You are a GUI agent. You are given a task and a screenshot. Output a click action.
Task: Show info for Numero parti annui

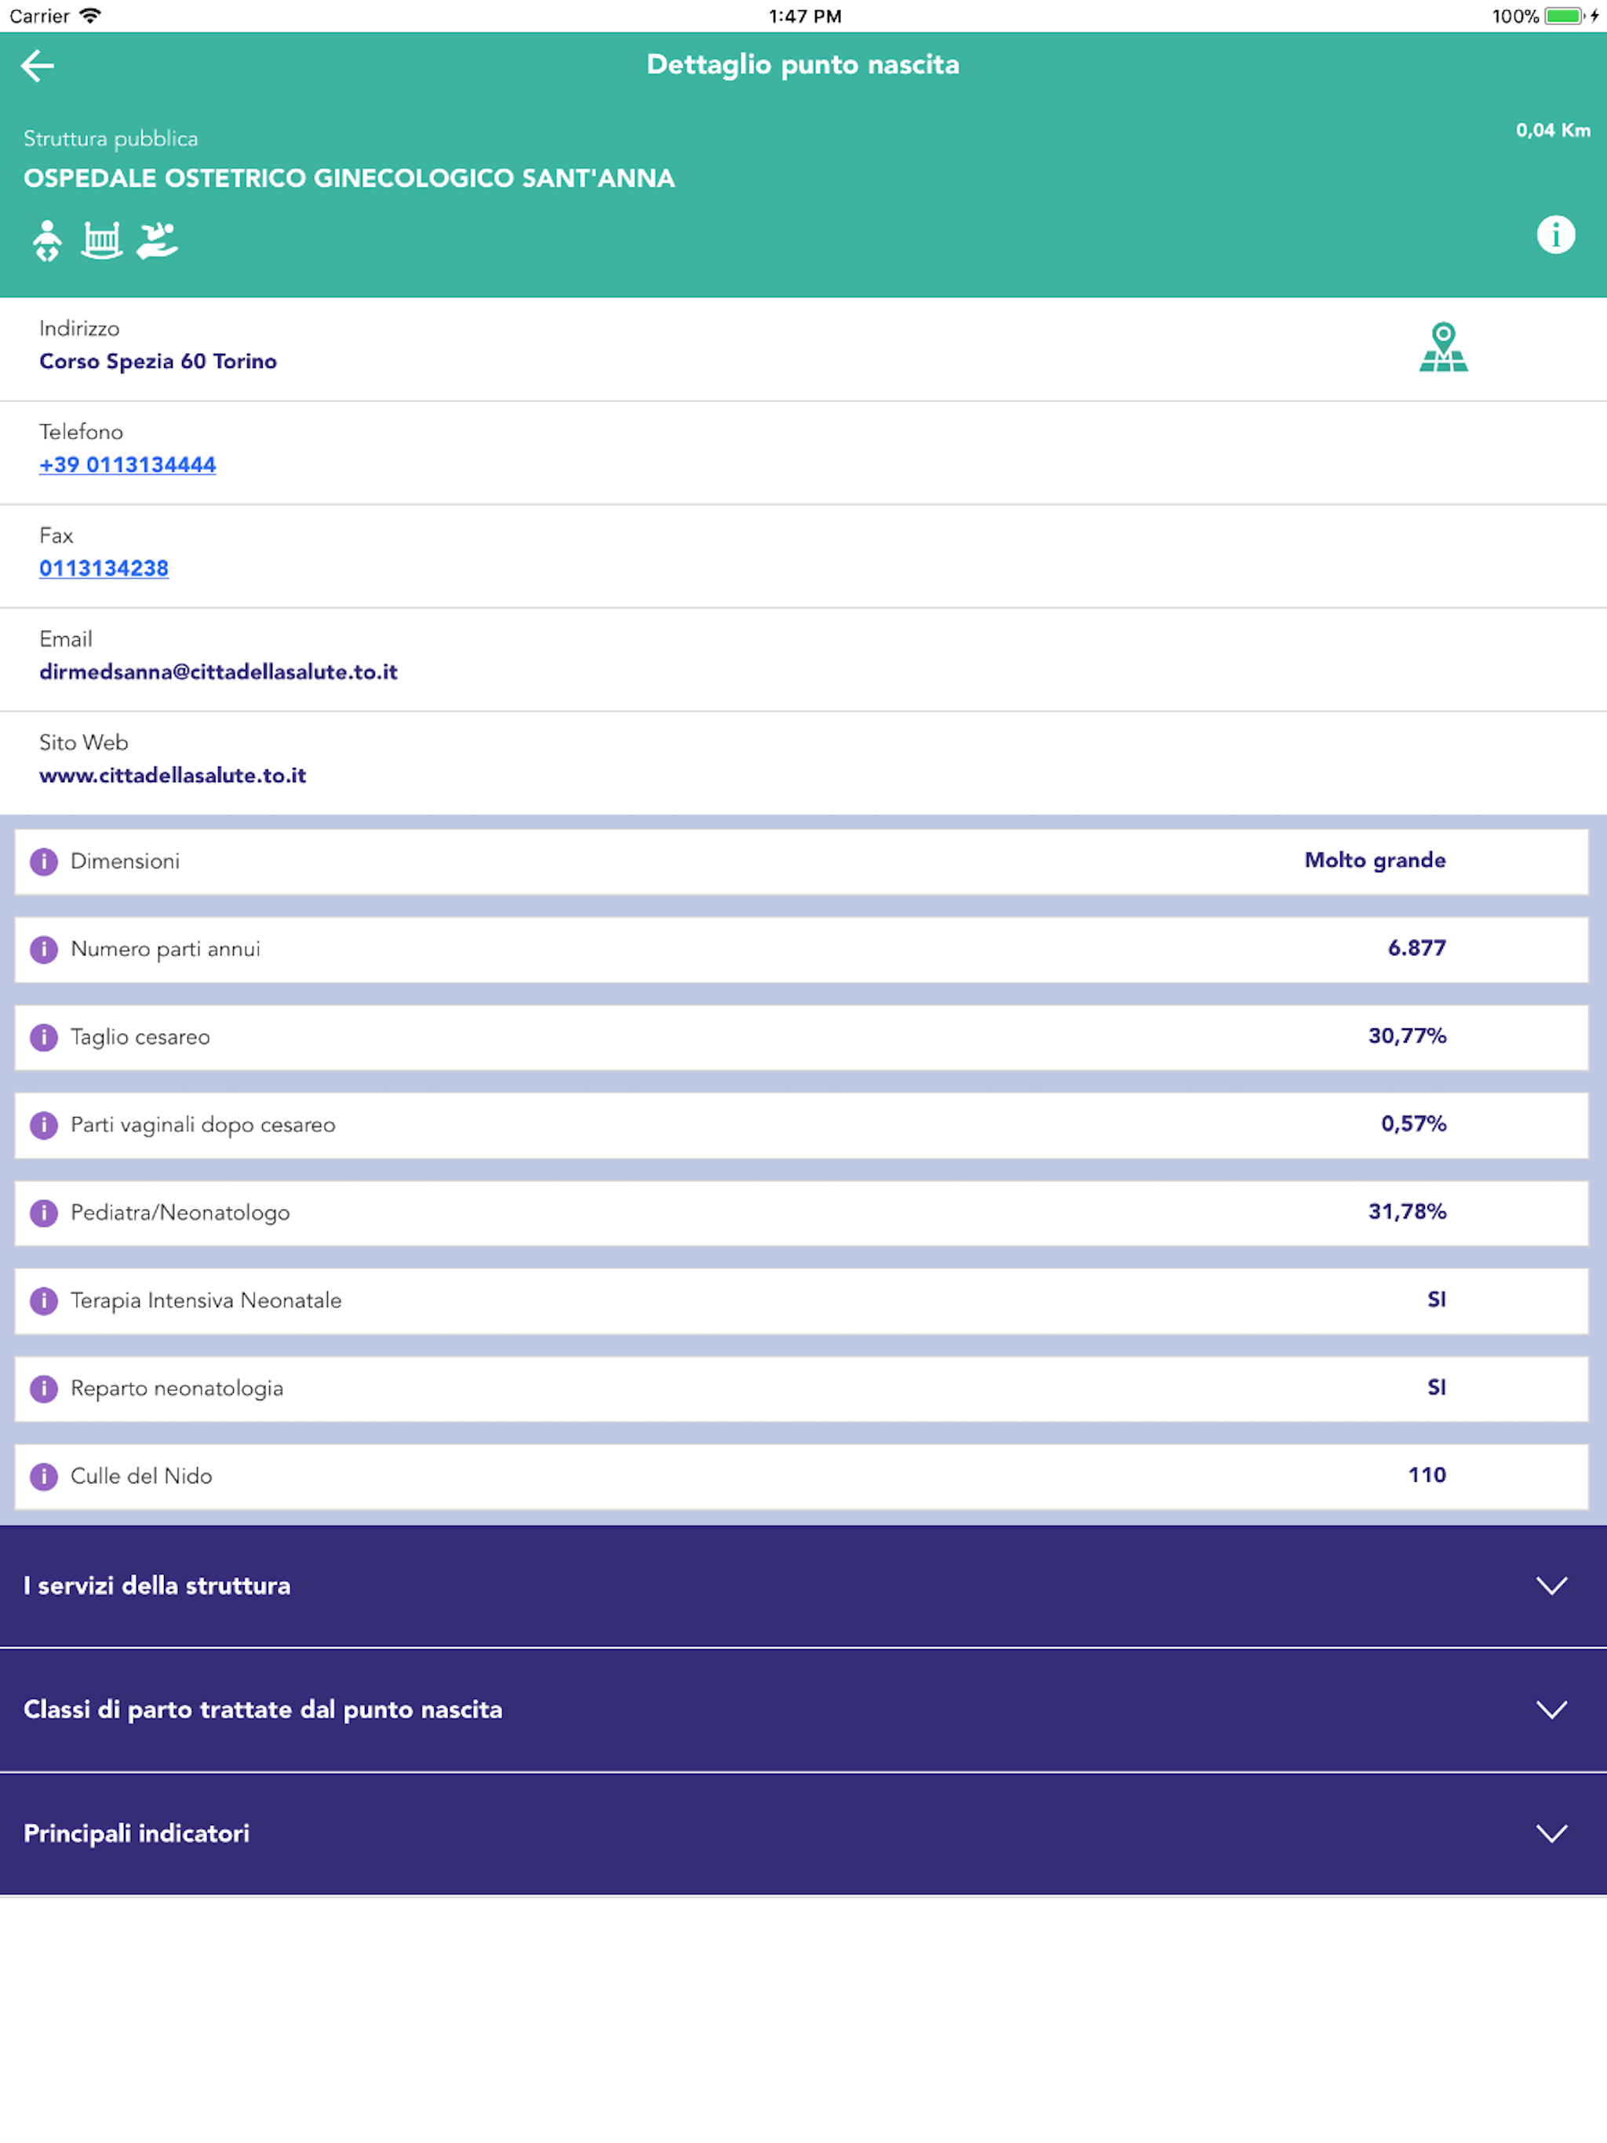(44, 949)
